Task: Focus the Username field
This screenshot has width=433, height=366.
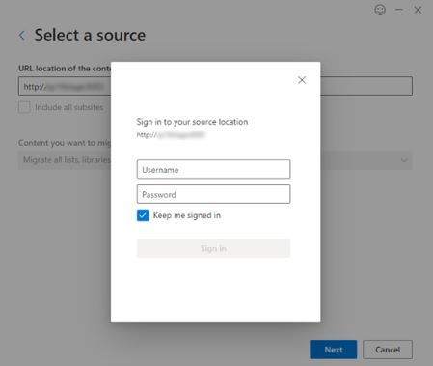Action: pos(213,169)
